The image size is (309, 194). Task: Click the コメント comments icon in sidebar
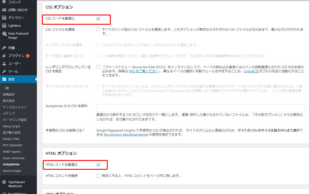4,2
